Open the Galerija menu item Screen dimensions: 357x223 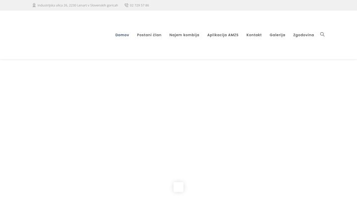(277, 35)
